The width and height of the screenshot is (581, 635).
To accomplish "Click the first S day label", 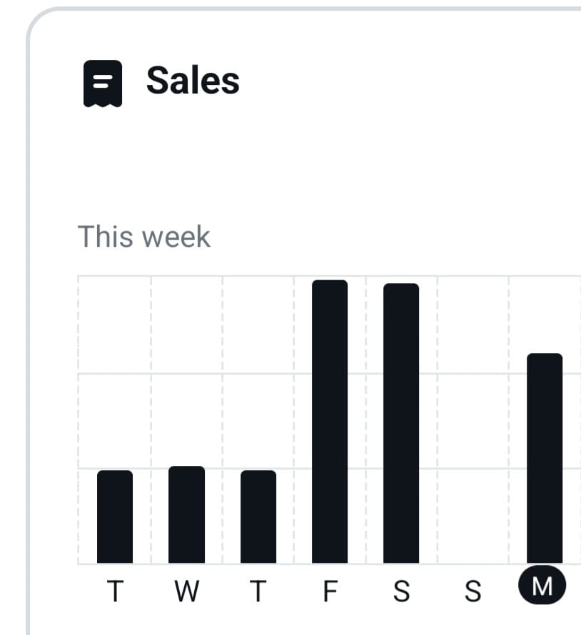I will (x=402, y=591).
